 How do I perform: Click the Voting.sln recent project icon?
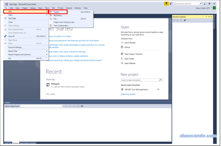pos(48,84)
